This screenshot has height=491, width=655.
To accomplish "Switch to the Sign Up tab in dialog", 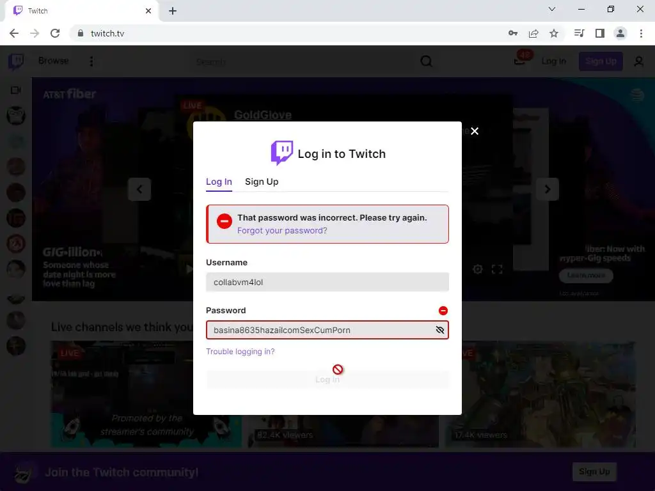I will [262, 182].
